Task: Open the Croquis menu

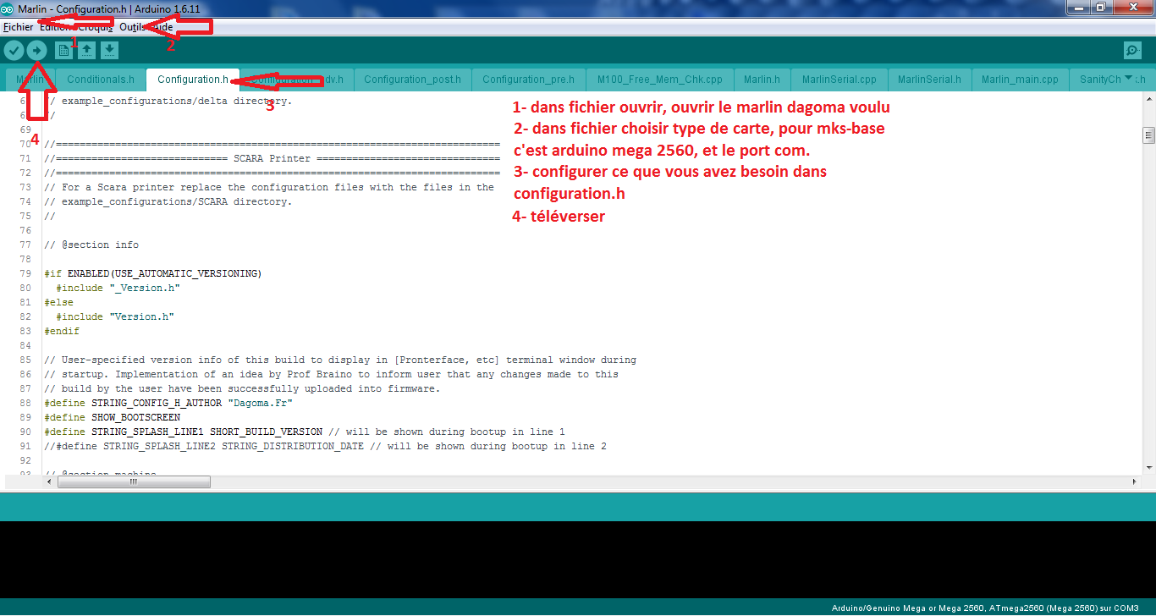Action: pyautogui.click(x=95, y=27)
